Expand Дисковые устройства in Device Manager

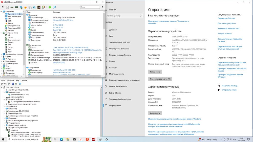4,97
